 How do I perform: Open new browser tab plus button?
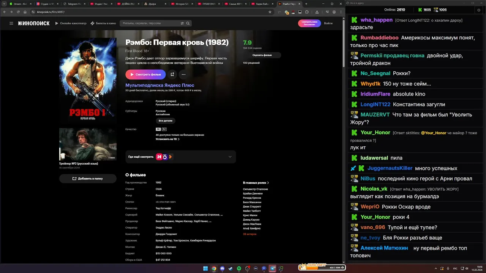pyautogui.click(x=306, y=4)
